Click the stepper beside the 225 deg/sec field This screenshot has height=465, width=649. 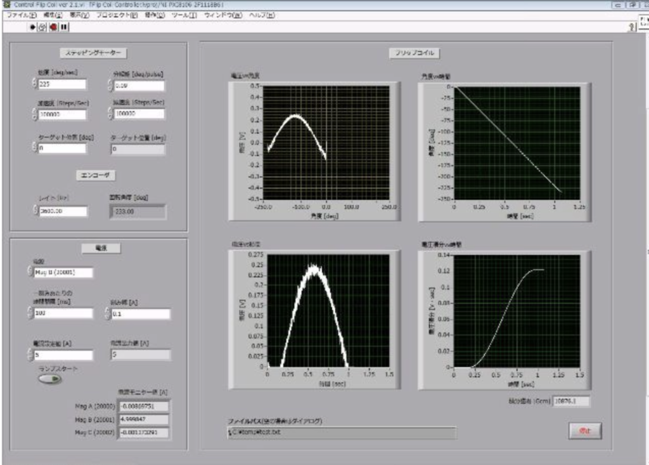(34, 83)
